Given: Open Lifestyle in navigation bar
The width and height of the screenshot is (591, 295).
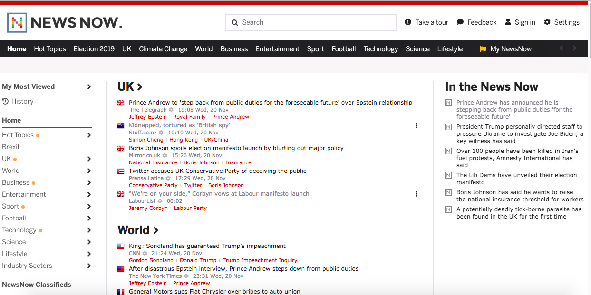Looking at the screenshot, I should tap(450, 49).
